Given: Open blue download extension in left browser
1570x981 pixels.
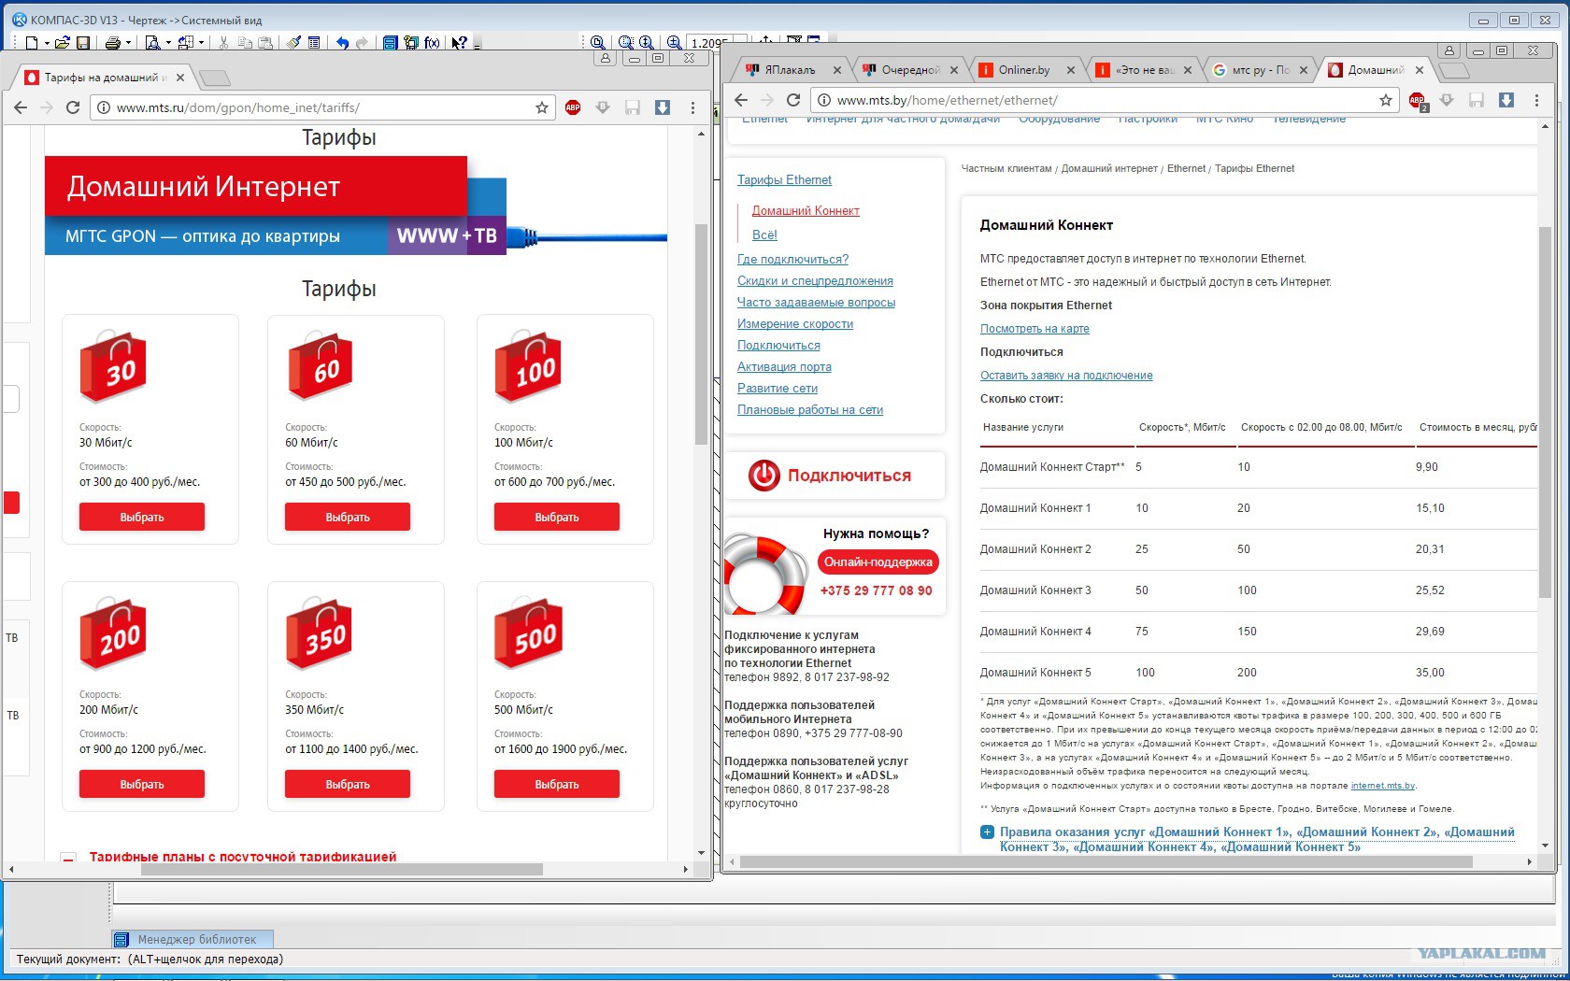Looking at the screenshot, I should click(x=663, y=107).
